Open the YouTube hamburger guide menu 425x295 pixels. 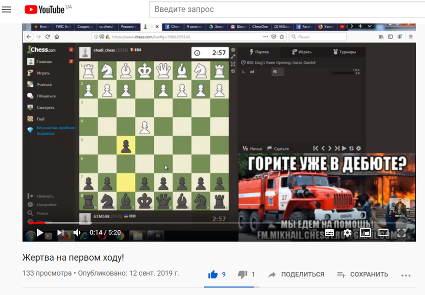[6, 9]
